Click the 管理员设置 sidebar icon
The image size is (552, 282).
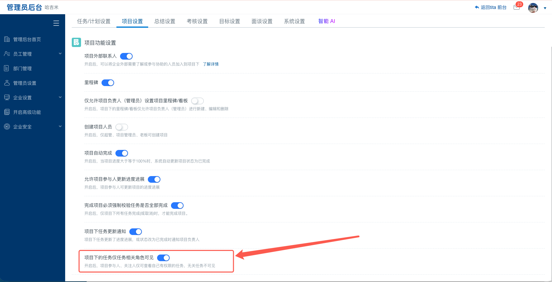[x=7, y=83]
